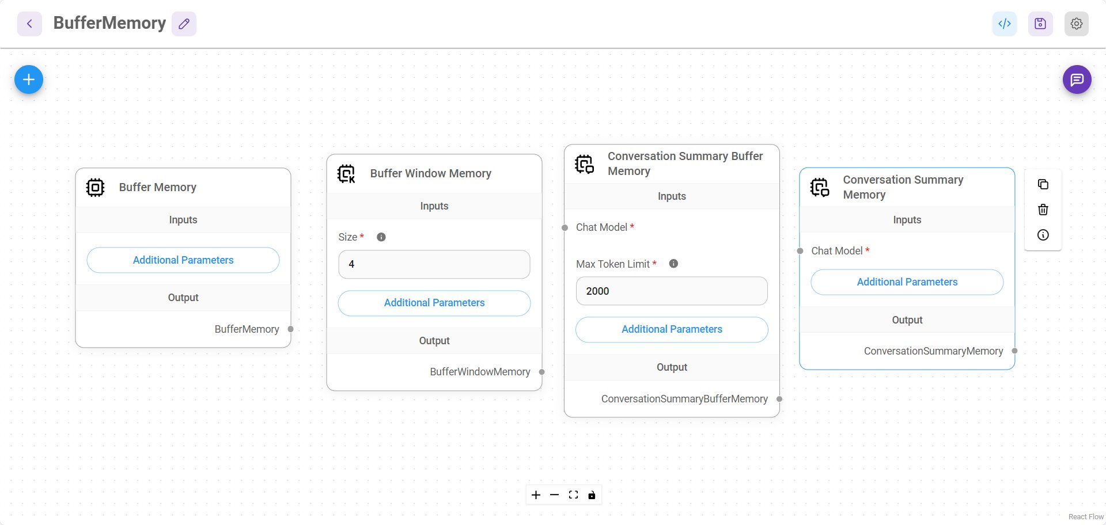
Task: Zoom out on the canvas
Action: [554, 495]
